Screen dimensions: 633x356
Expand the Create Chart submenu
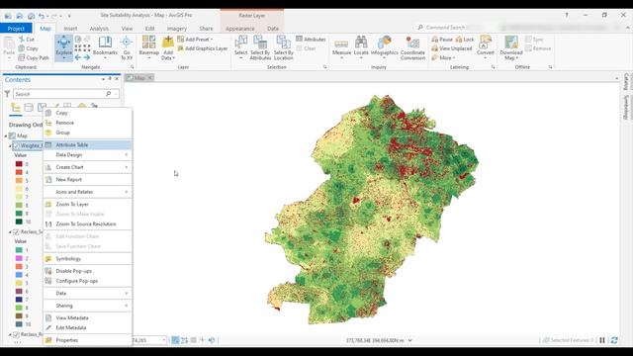tap(87, 167)
